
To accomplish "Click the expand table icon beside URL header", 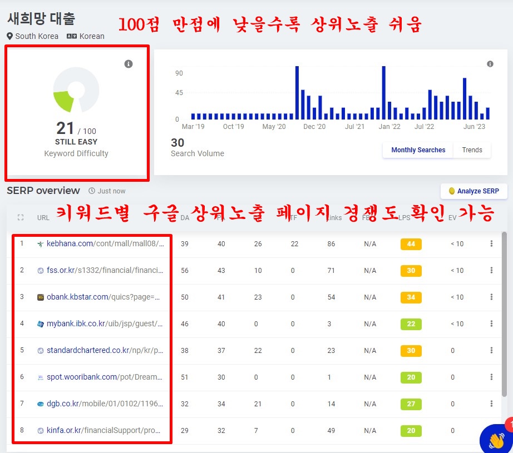I will point(21,217).
